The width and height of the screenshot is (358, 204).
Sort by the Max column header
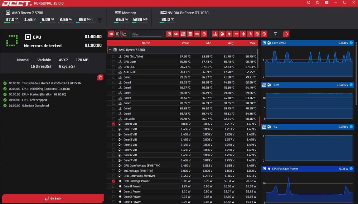click(x=252, y=43)
